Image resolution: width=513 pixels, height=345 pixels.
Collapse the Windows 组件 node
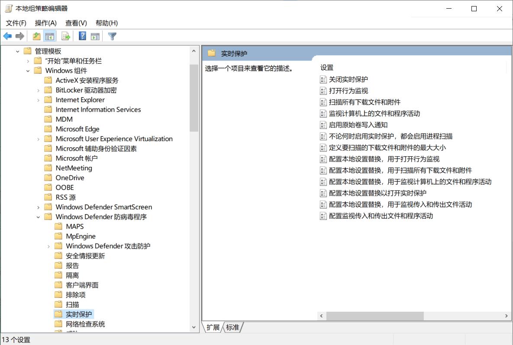(x=28, y=71)
